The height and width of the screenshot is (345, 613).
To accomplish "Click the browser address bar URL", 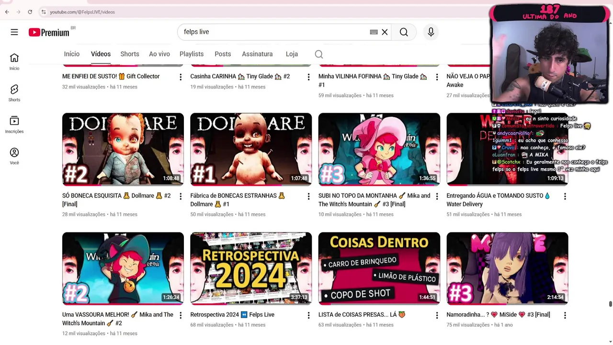I will click(82, 12).
